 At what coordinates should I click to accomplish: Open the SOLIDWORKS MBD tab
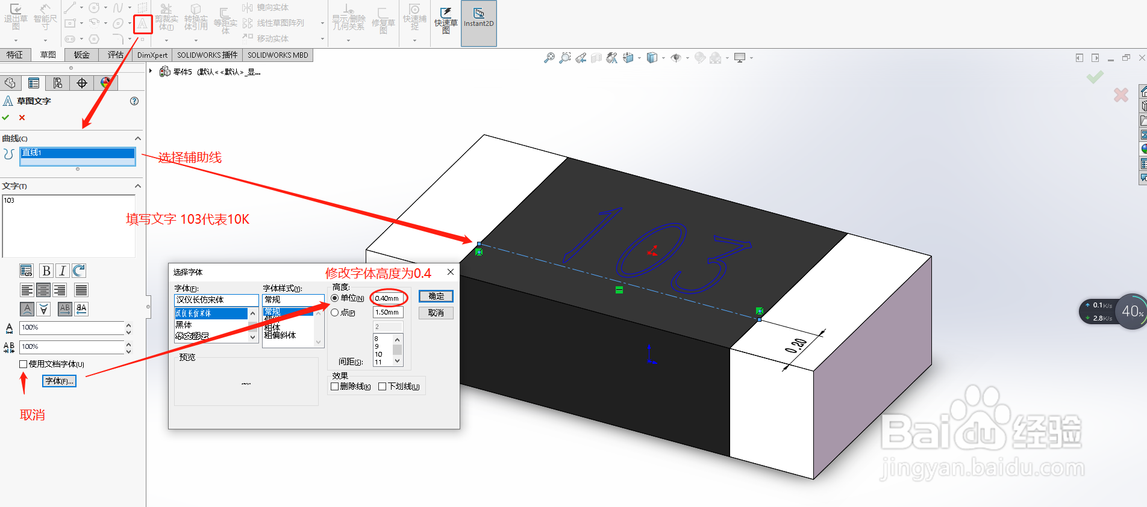(x=278, y=55)
